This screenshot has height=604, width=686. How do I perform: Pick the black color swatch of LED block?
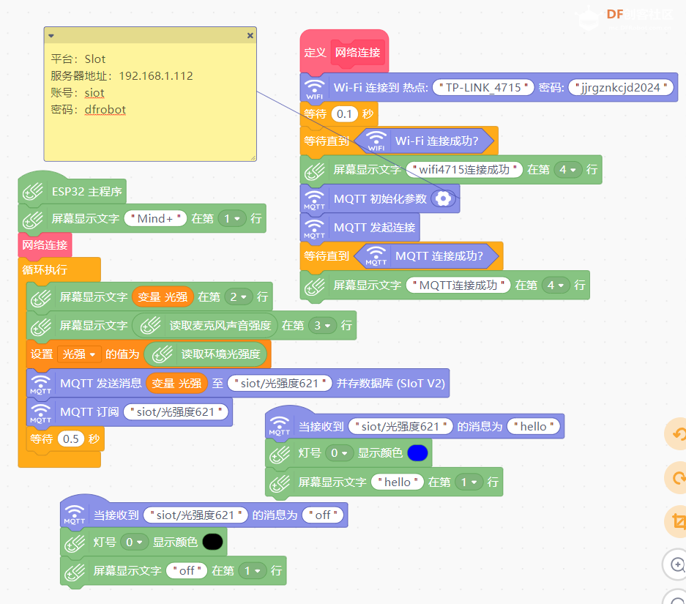point(212,543)
